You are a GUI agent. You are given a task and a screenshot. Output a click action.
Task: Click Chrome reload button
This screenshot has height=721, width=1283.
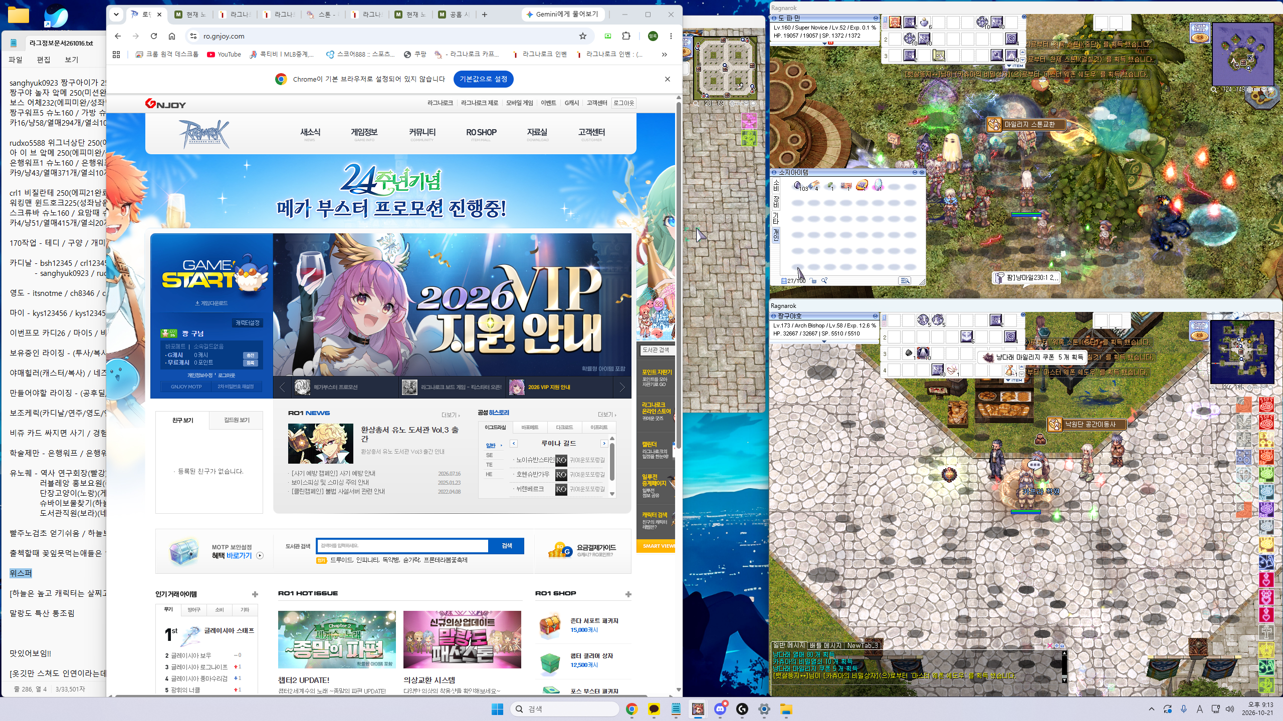154,36
